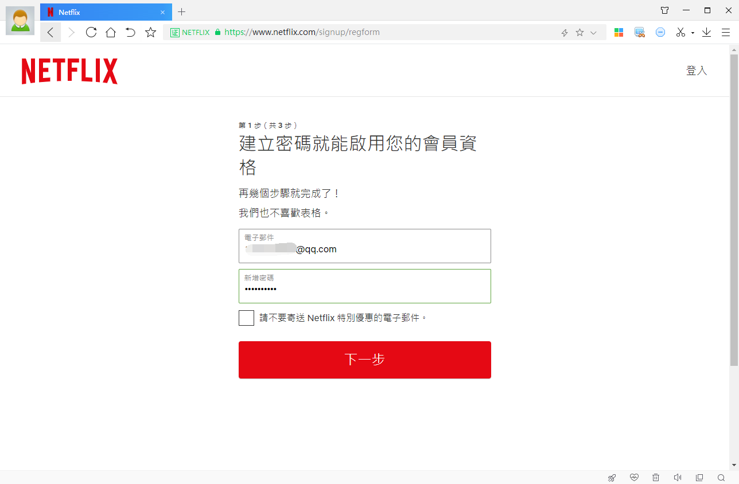
Task: Bookmark page with toolbar star icon
Action: [150, 32]
